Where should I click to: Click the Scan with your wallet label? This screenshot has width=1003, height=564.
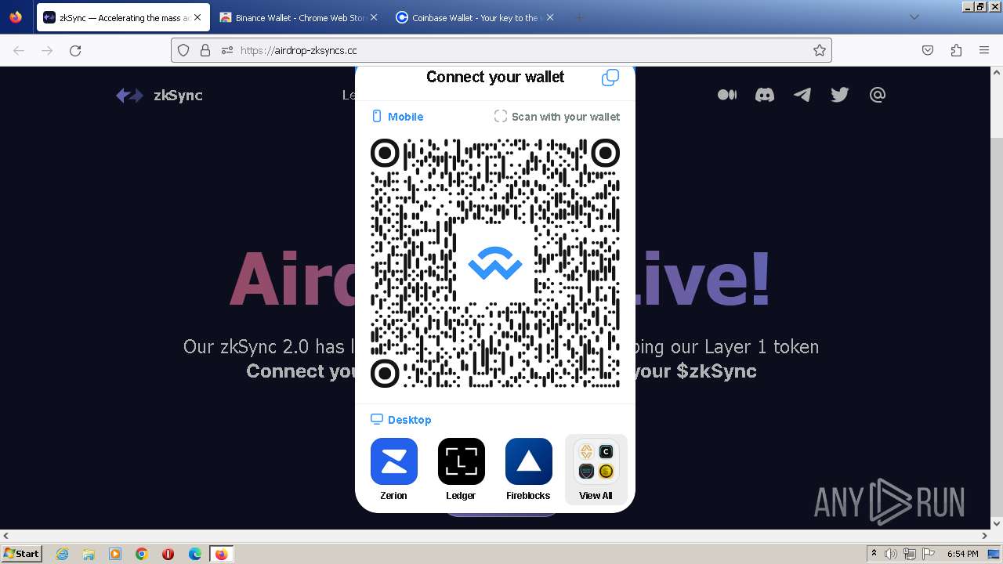pyautogui.click(x=557, y=117)
